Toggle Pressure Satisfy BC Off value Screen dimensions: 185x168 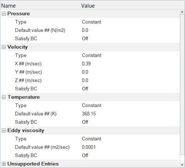point(130,39)
